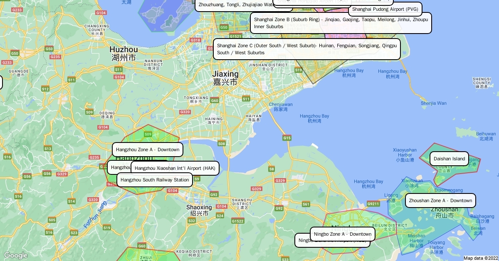The width and height of the screenshot is (499, 261).
Task: Open the Zhoushan Zone A - Downtown label
Action: (440, 201)
